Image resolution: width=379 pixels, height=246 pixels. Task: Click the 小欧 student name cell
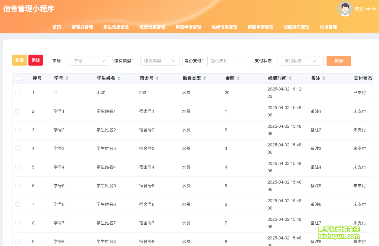pyautogui.click(x=101, y=93)
